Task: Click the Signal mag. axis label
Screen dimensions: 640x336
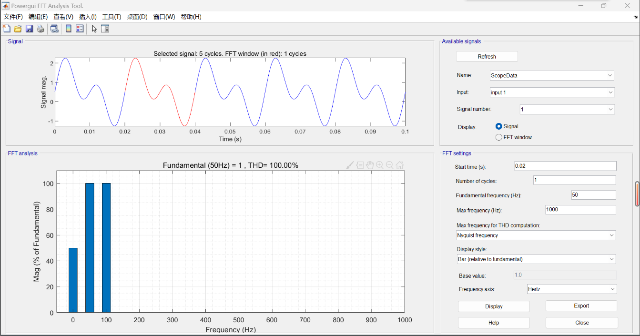Action: (x=43, y=92)
